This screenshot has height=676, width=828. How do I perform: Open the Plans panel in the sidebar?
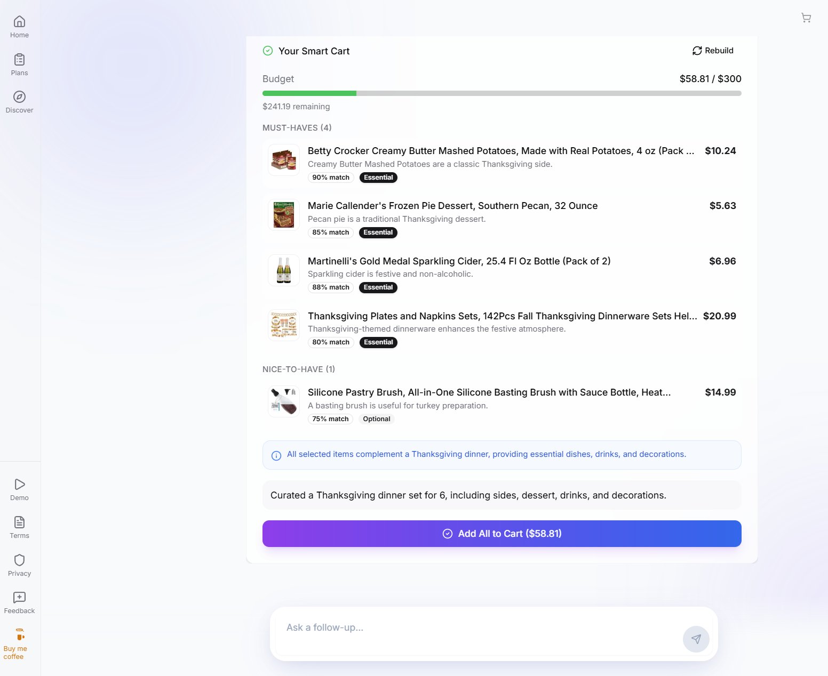[x=19, y=63]
